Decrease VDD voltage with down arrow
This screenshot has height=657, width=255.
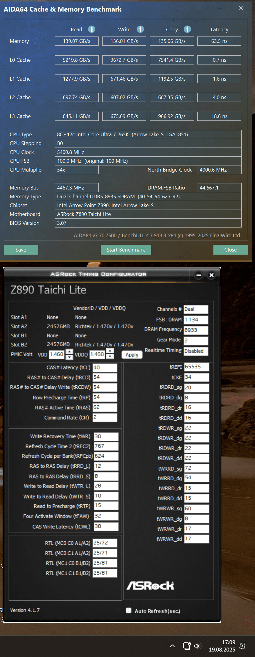pos(70,357)
